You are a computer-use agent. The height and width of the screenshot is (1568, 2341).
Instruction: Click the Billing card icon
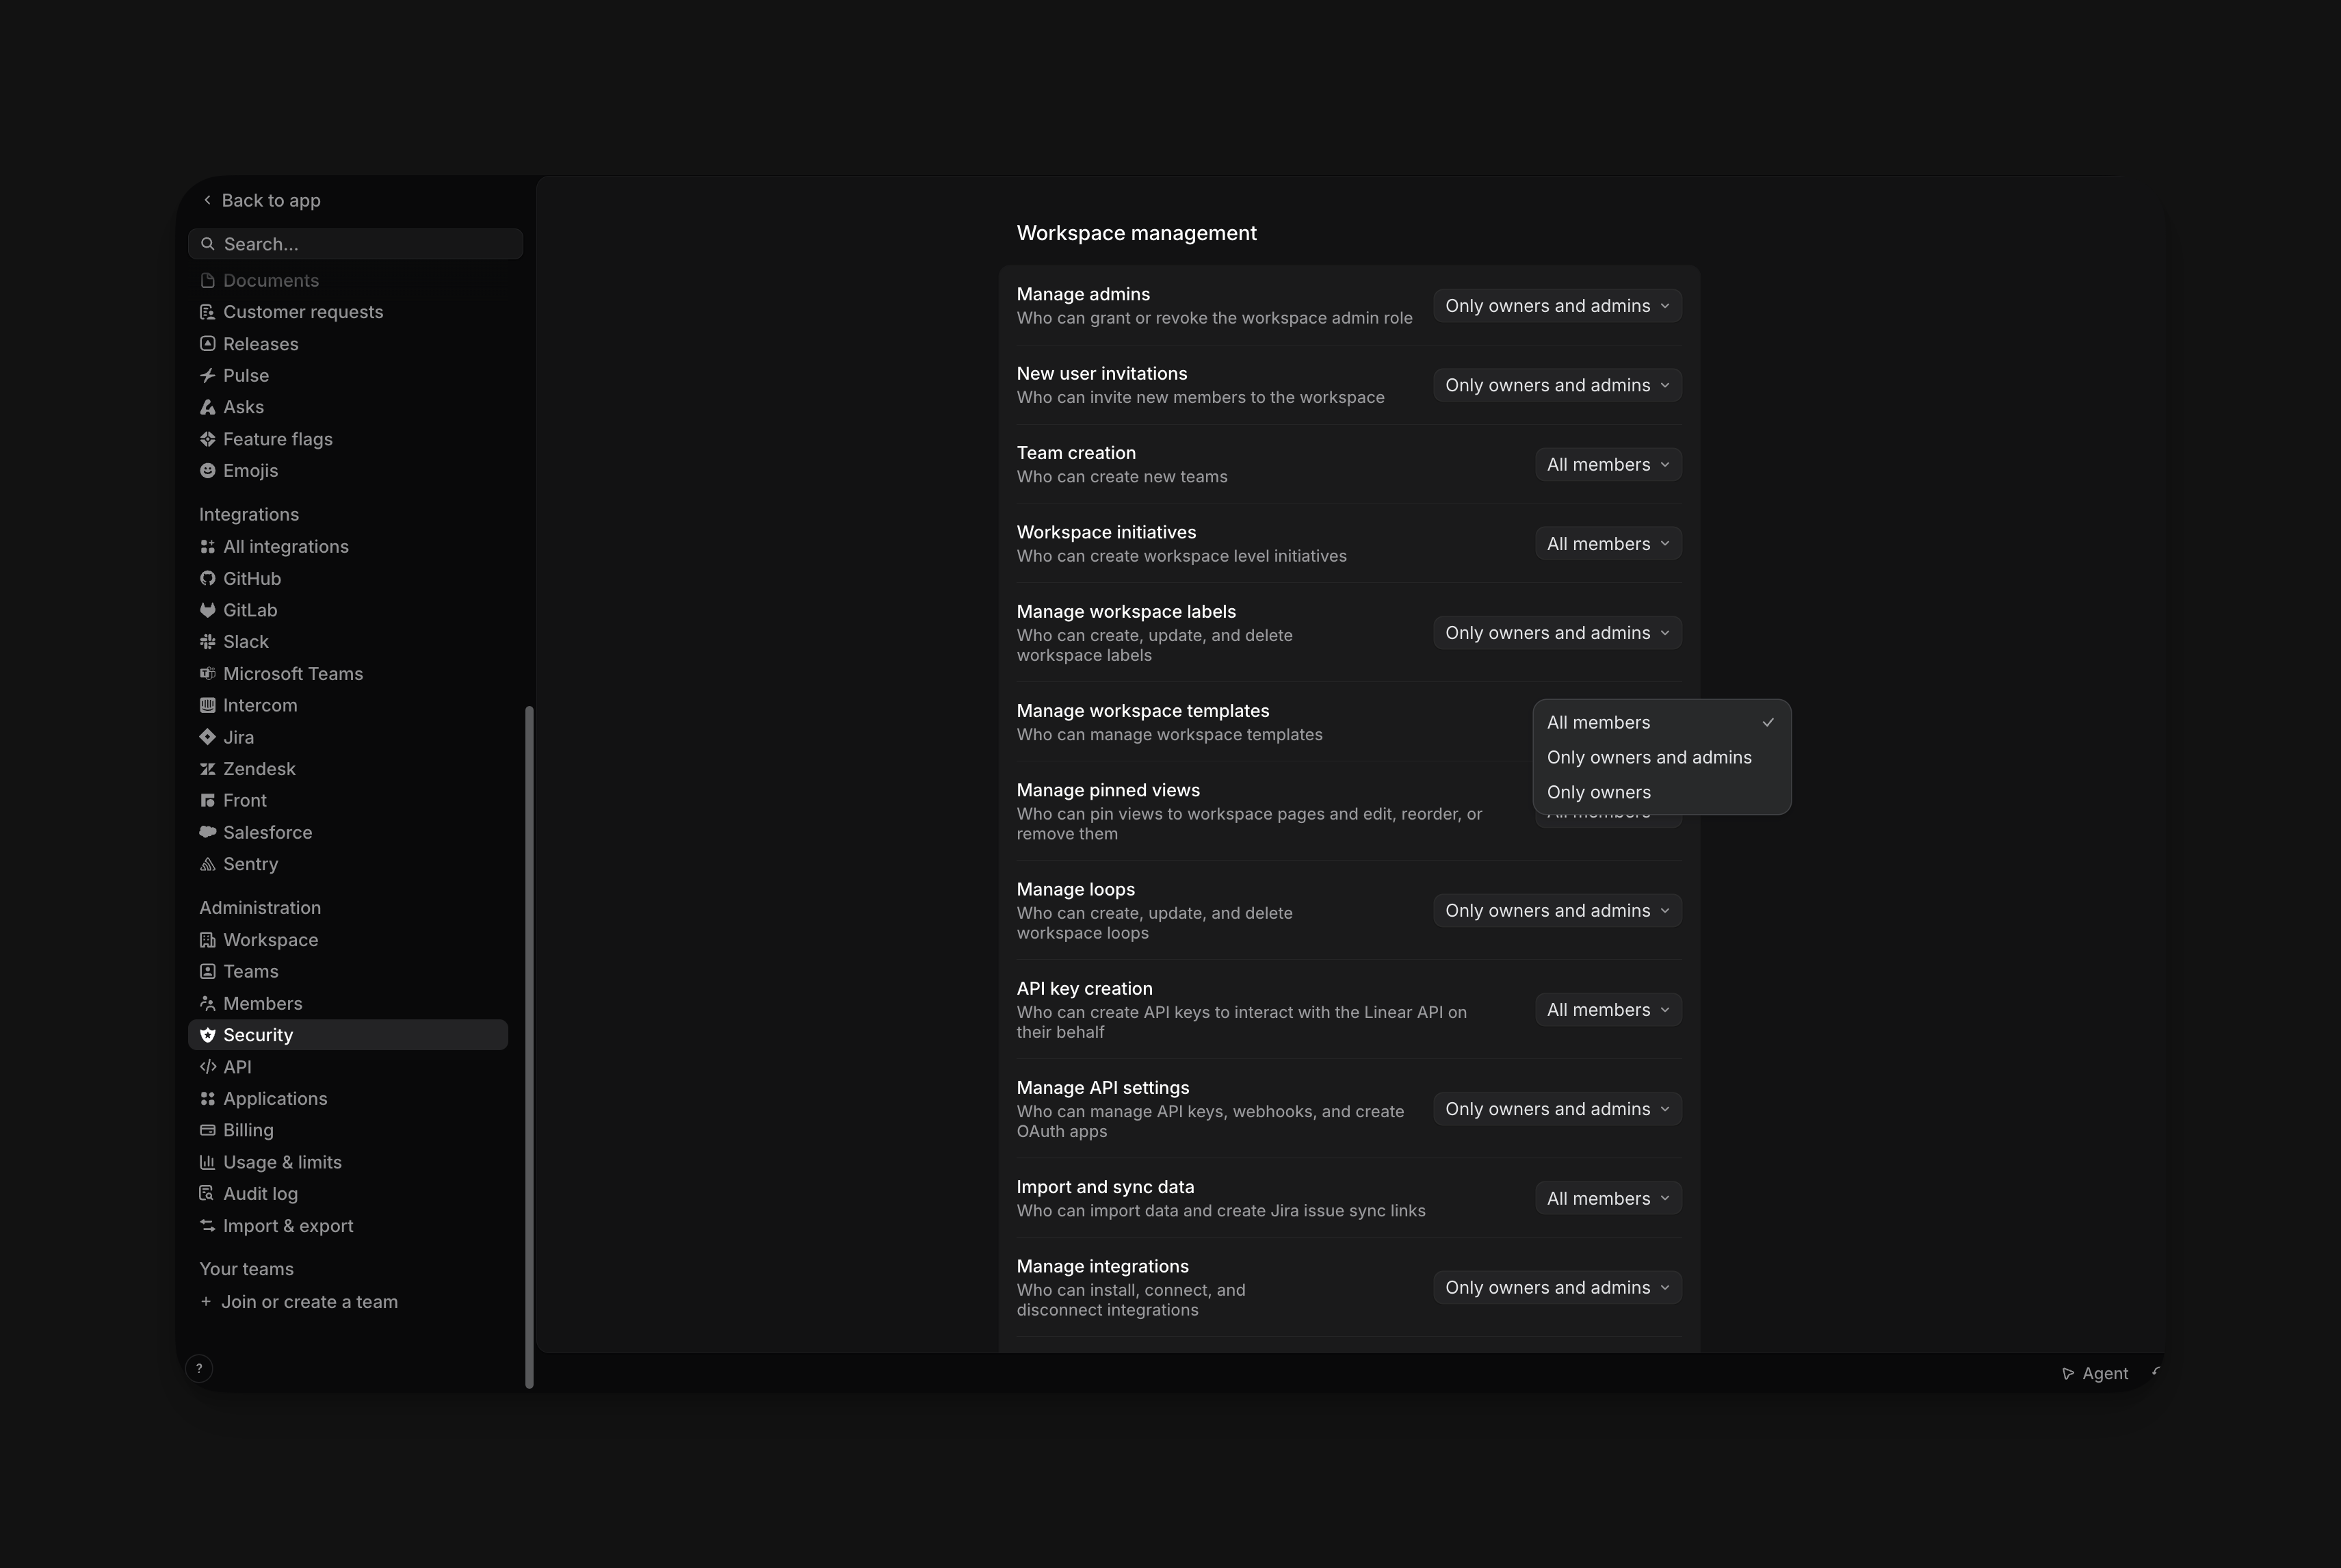click(x=207, y=1130)
